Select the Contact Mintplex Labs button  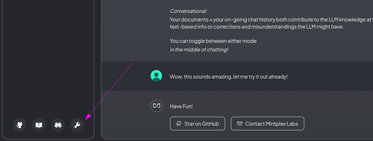(268, 124)
